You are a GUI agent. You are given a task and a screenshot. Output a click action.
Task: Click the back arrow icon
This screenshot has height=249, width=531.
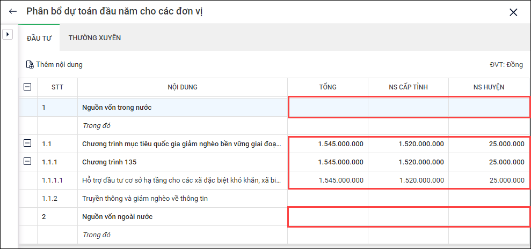(x=13, y=11)
